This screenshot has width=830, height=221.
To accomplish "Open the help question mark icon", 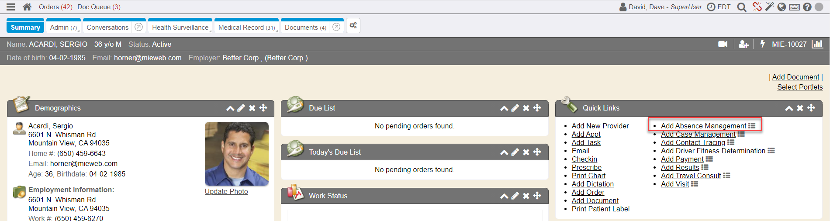I will (807, 7).
